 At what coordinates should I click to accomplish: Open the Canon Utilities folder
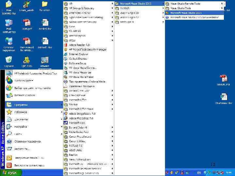[88, 141]
